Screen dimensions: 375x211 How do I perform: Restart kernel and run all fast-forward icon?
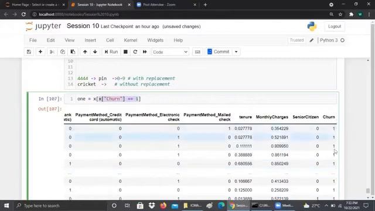coord(145,52)
